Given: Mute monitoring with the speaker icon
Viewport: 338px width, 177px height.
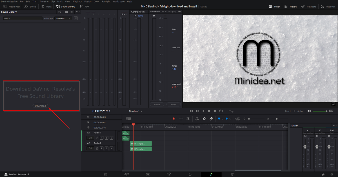Looking at the screenshot, I should point(309,111).
